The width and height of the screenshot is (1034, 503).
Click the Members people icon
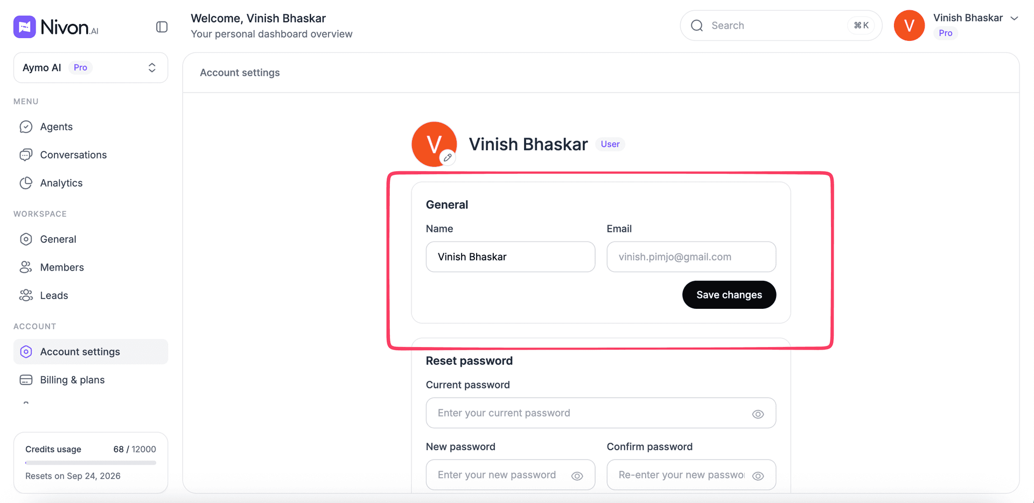tap(26, 267)
